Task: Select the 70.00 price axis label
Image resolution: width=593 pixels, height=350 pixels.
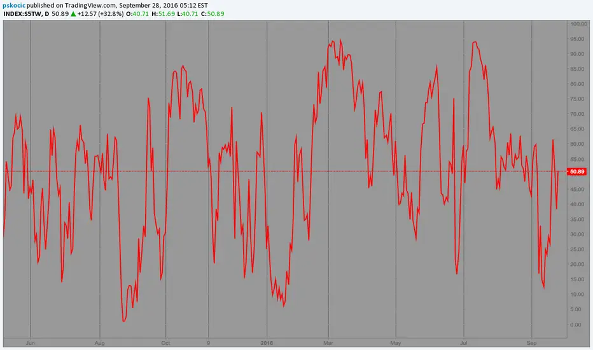Action: 577,114
